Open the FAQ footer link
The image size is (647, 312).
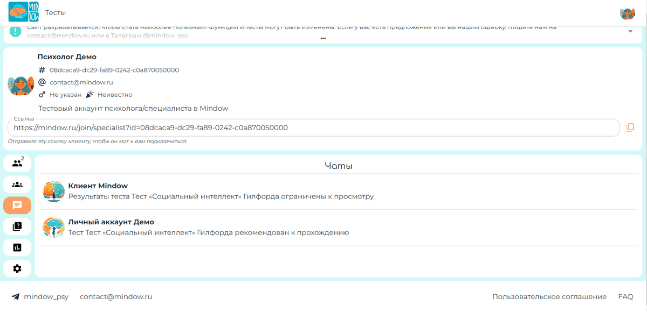coord(626,296)
